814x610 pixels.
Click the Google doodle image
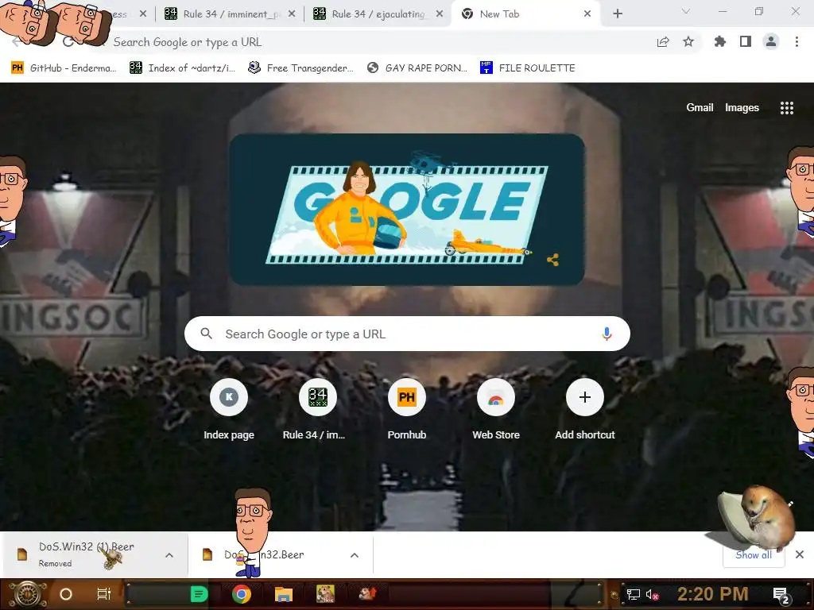coord(407,210)
